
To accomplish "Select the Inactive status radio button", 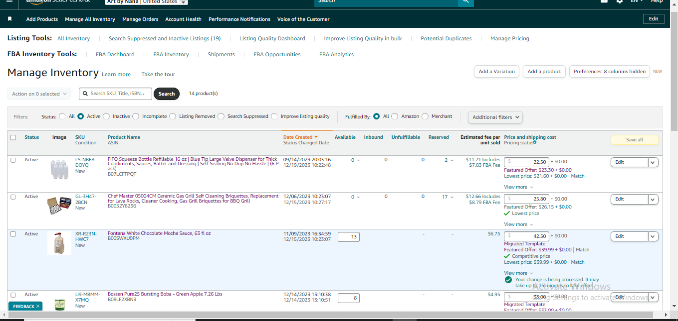I will point(106,116).
